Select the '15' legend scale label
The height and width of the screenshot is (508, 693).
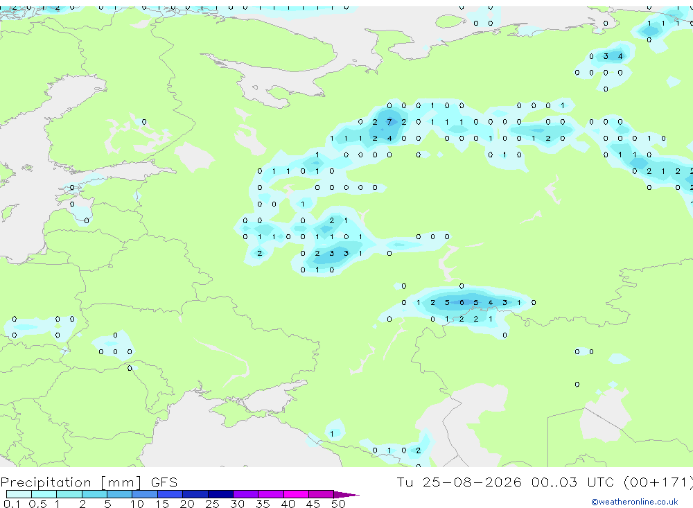[x=162, y=504]
